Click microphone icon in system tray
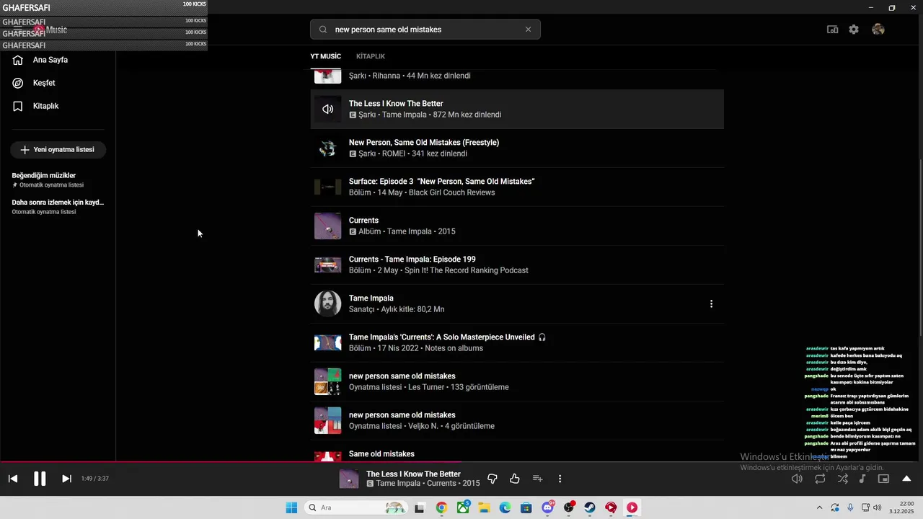Image resolution: width=923 pixels, height=519 pixels. click(850, 507)
